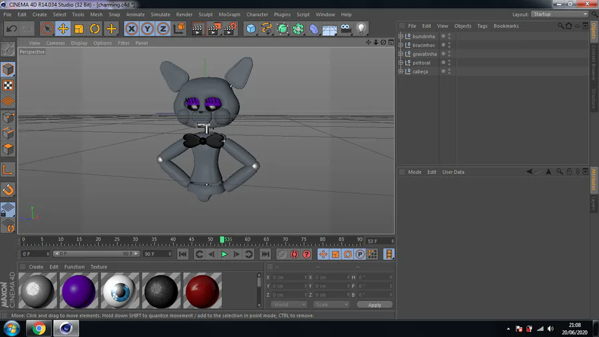Click the 0 F start frame field

[35, 254]
